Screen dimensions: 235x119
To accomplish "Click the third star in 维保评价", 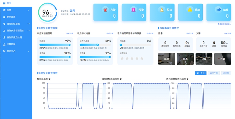I will click(x=132, y=58).
